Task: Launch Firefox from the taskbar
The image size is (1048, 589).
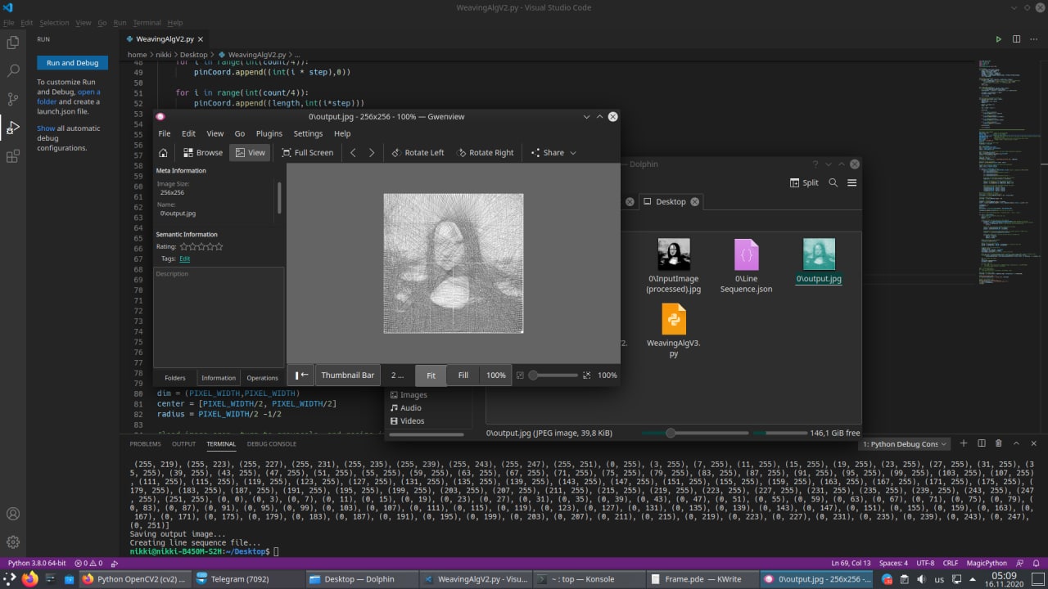Action: click(x=30, y=579)
